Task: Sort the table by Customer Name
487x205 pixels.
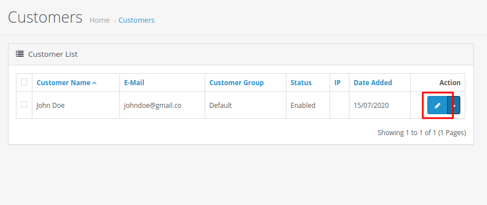Action: (66, 82)
